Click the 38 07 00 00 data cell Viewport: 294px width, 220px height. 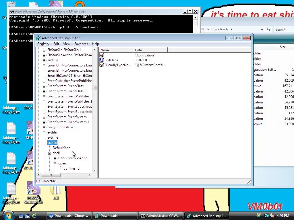point(143,60)
